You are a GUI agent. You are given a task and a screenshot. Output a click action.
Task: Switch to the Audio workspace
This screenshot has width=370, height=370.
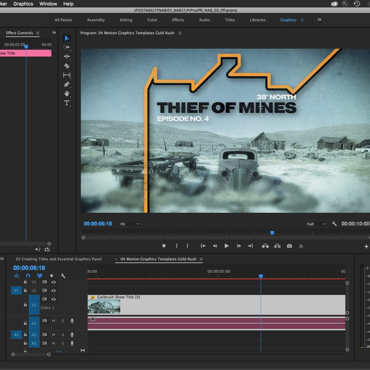pos(205,20)
